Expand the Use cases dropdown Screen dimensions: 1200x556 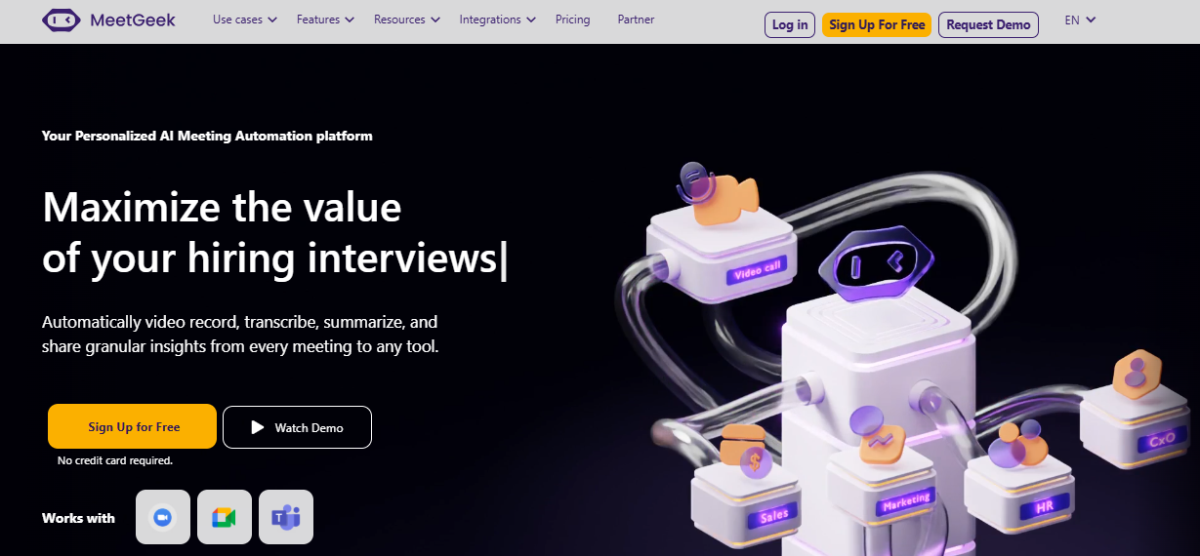[245, 20]
